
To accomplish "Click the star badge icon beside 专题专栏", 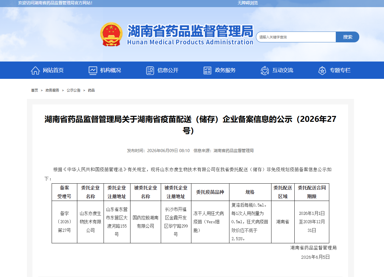I will [322, 70].
